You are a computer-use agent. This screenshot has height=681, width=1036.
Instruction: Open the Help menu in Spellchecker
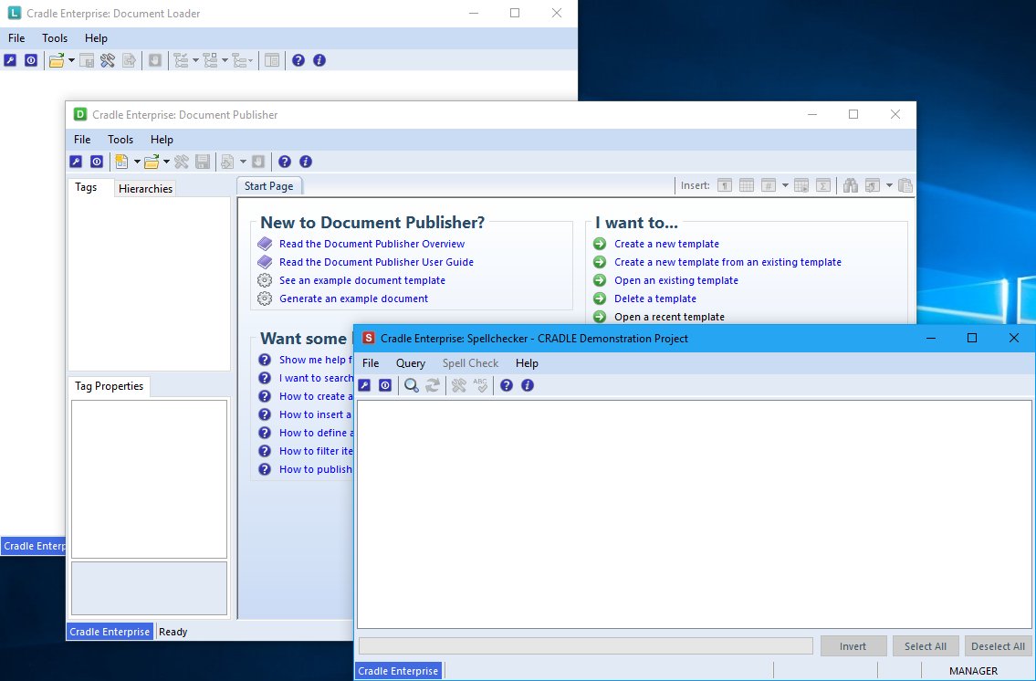point(527,363)
